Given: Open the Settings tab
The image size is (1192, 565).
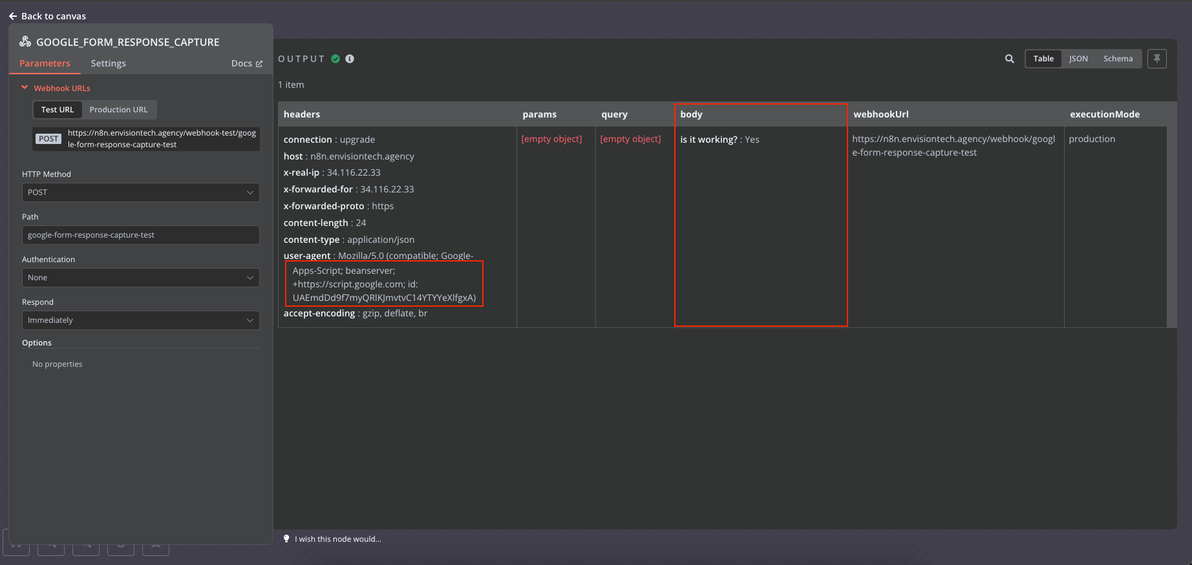Looking at the screenshot, I should pyautogui.click(x=108, y=63).
